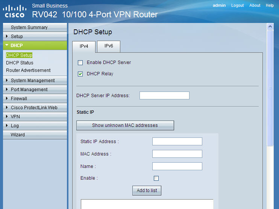
Task: Expand the Cisco ProtectLink Web menu
Action: click(35, 108)
